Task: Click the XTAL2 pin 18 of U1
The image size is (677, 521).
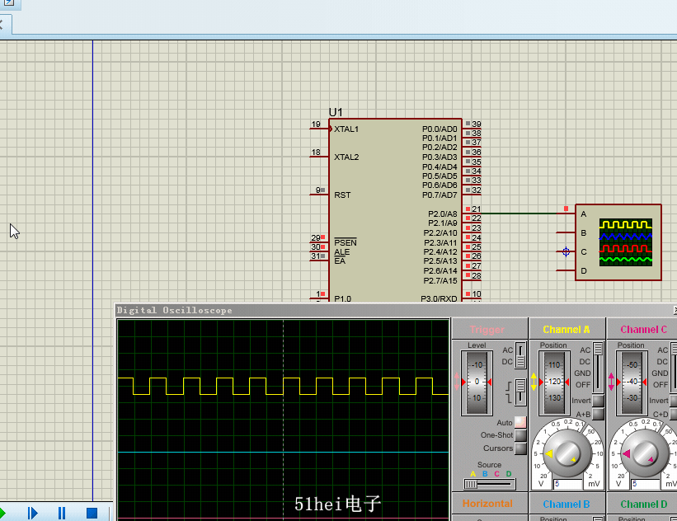Action: pos(318,156)
